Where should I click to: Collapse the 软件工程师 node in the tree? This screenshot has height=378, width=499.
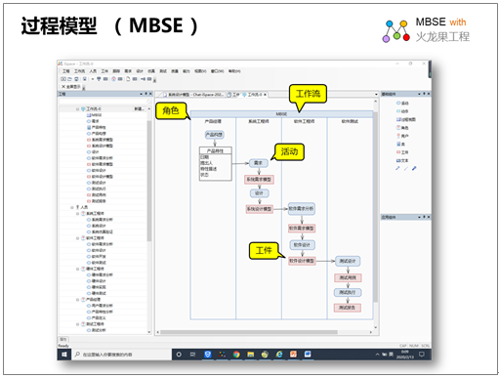[77, 238]
